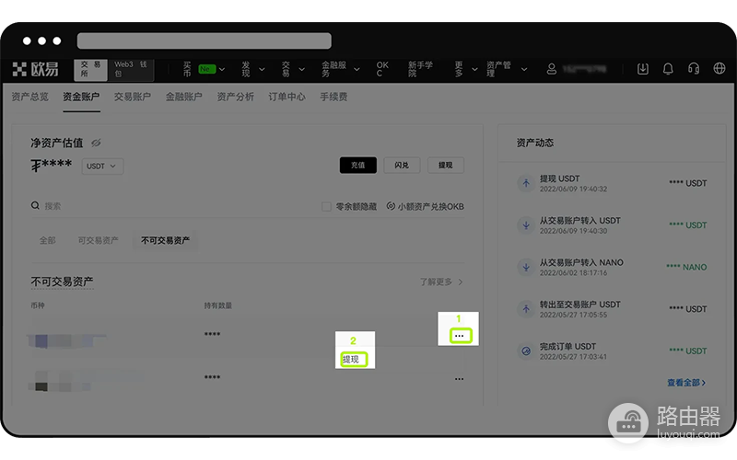Open the 转出至交易账户 USDT activity entry
Viewport: 737px width, 460px height.
tap(612, 309)
